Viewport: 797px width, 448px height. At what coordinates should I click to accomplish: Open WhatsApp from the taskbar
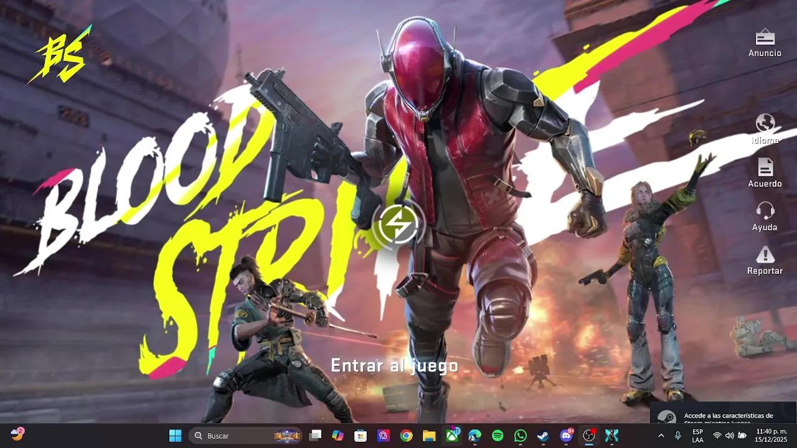(x=521, y=436)
